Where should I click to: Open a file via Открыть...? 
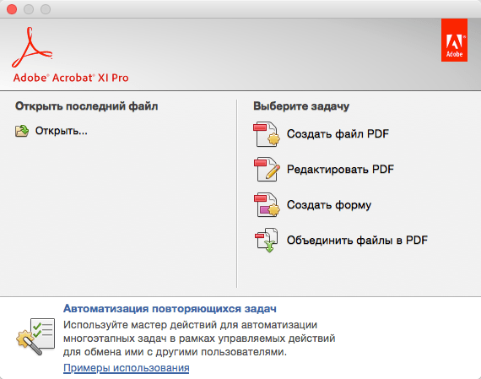point(61,131)
